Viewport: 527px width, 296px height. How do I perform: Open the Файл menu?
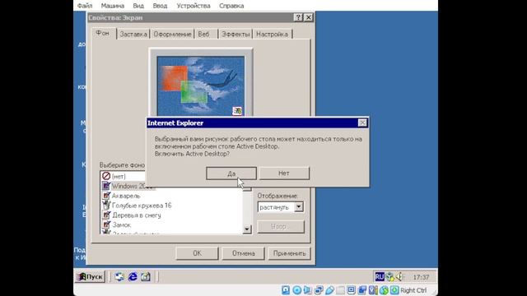tap(85, 6)
